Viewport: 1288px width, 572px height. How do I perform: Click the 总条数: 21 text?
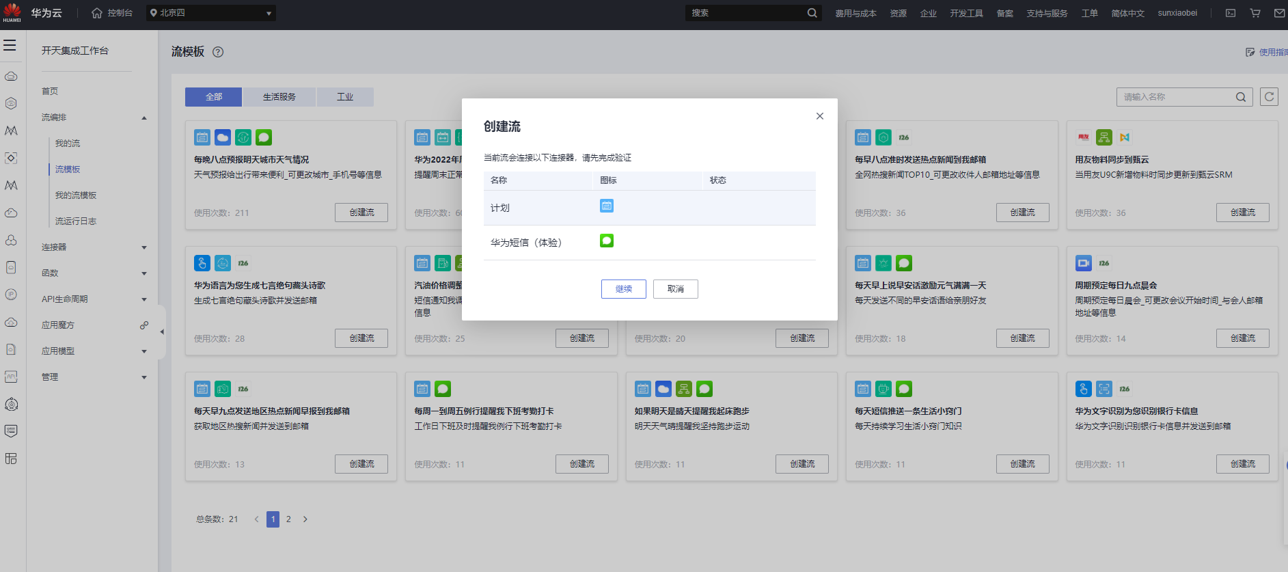[x=217, y=519]
